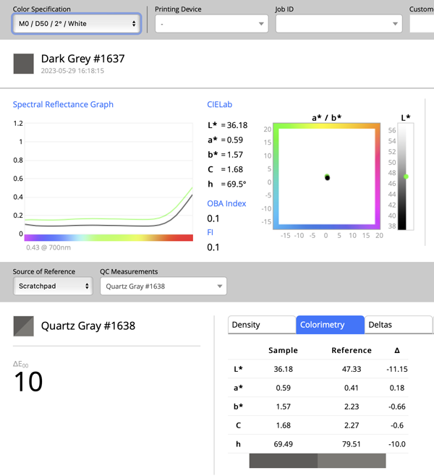434x476 pixels.
Task: Click the Dark Grey #1637 title
Action: click(83, 59)
